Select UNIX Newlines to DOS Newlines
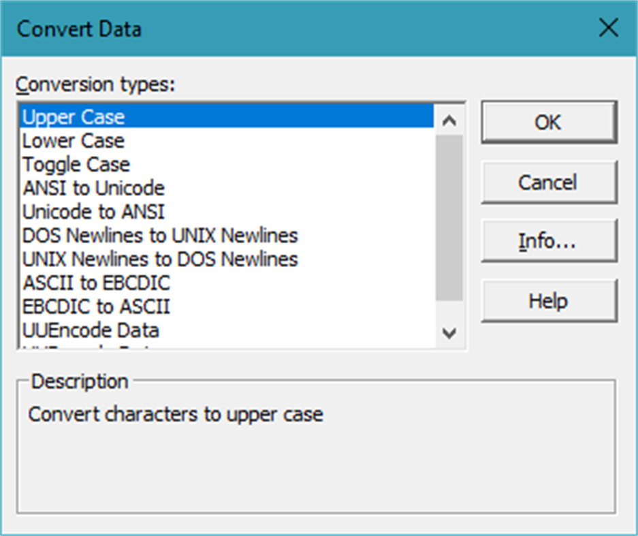Image resolution: width=638 pixels, height=536 pixels. coord(160,259)
